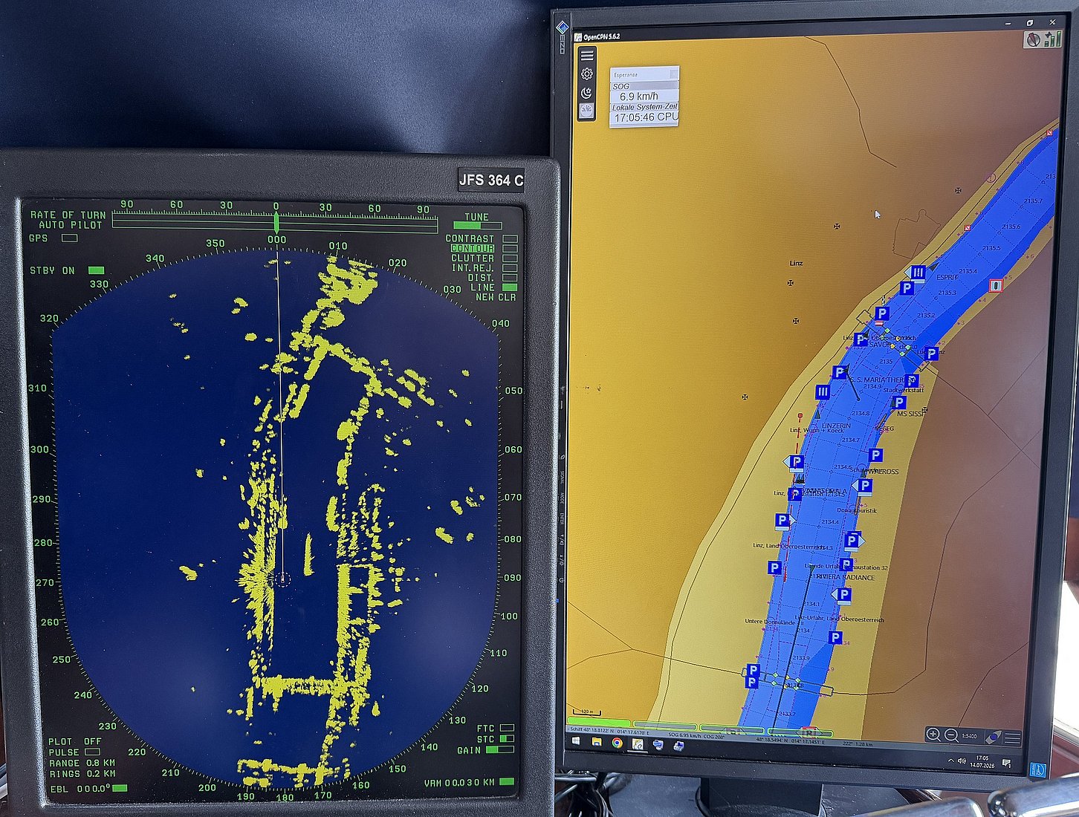Click the red-outlined marker east of ESPRIT
1079x817 pixels.
(x=996, y=285)
